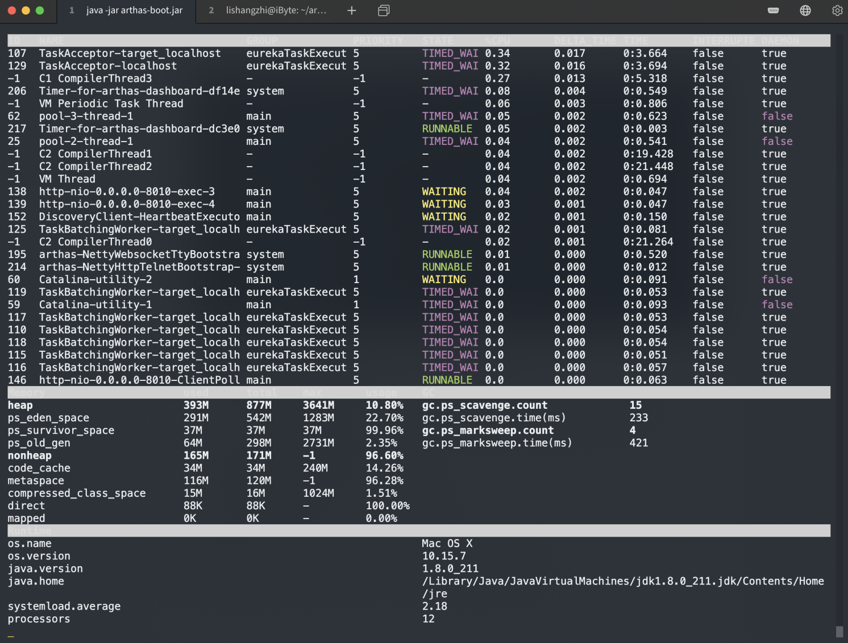Open settings with the gear icon
Viewport: 848px width, 643px height.
(837, 10)
